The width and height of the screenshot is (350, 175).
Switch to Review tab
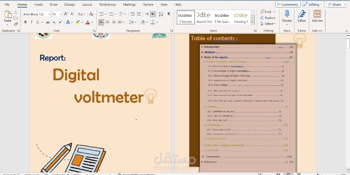pyautogui.click(x=148, y=4)
